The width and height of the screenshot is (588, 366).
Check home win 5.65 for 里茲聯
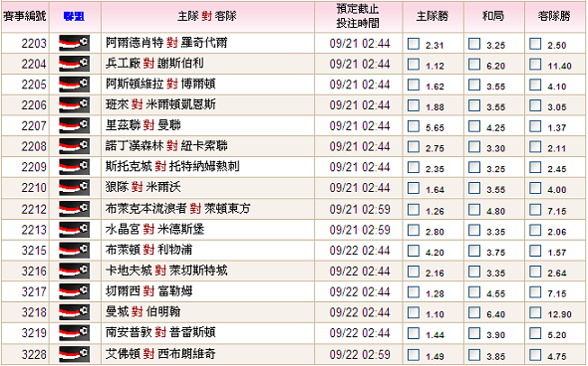click(x=414, y=126)
